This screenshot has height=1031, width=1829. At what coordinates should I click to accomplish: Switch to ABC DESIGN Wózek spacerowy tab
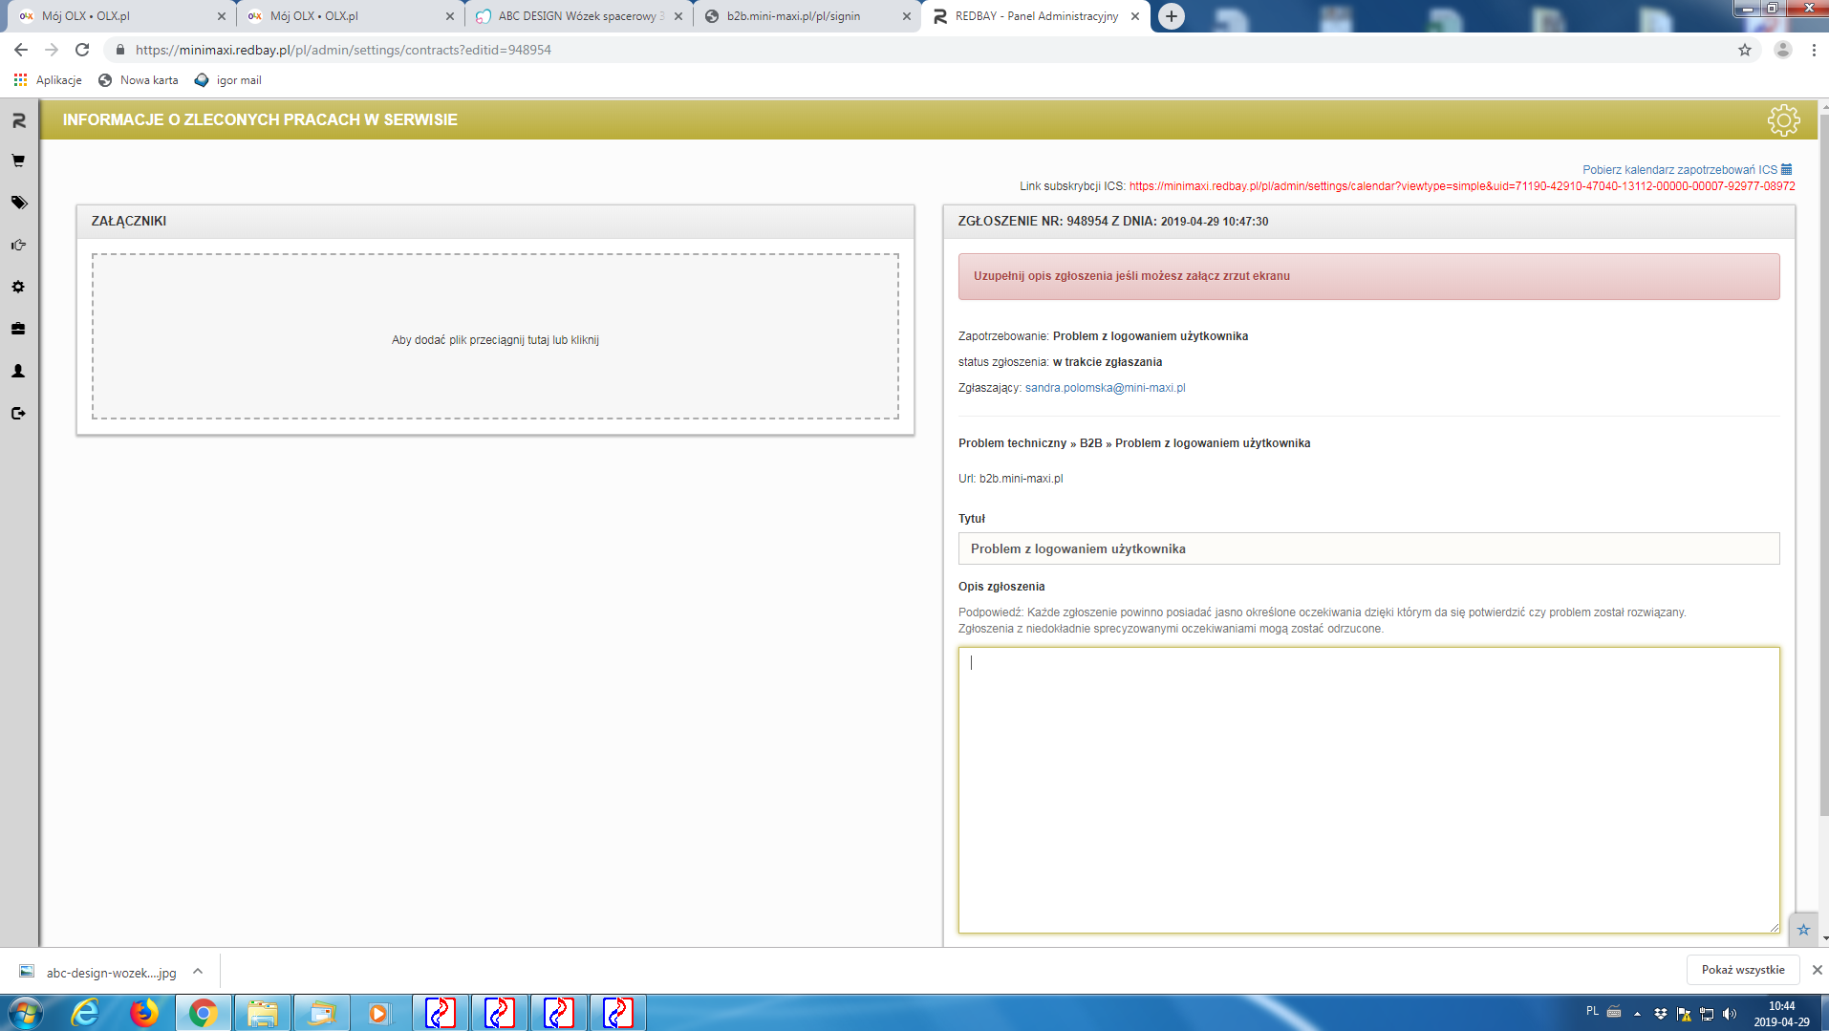[x=577, y=16]
